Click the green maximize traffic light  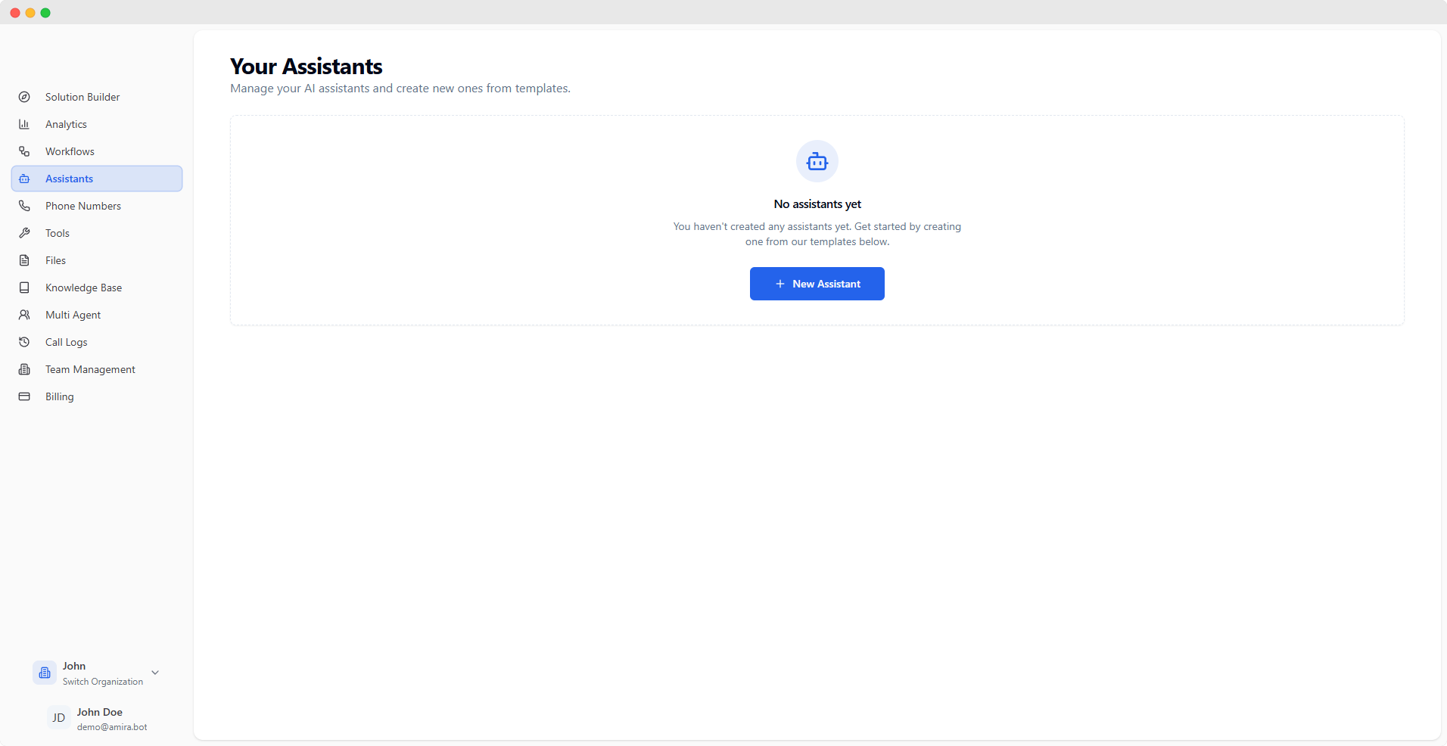45,12
